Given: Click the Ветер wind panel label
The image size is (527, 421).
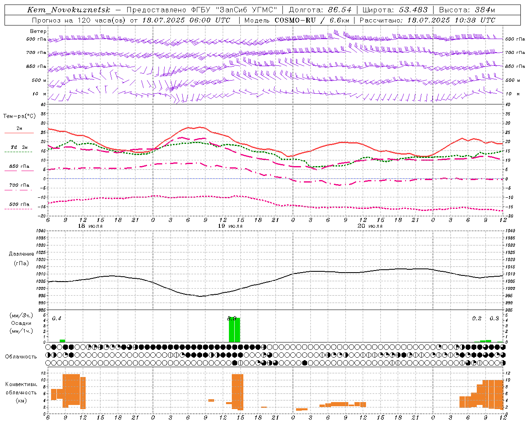Looking at the screenshot, I should [38, 31].
